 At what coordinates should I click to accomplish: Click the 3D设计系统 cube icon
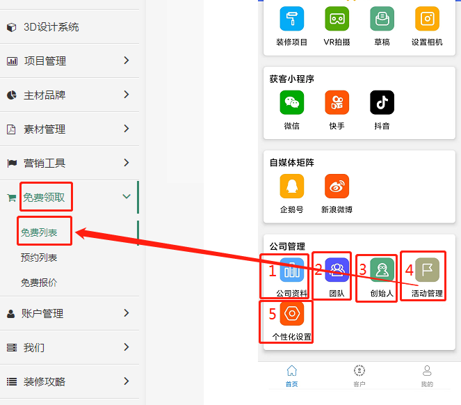pyautogui.click(x=11, y=27)
